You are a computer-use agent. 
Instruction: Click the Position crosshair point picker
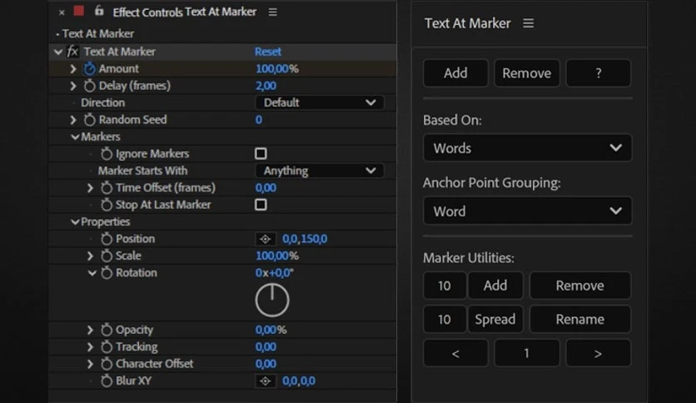[x=266, y=239]
